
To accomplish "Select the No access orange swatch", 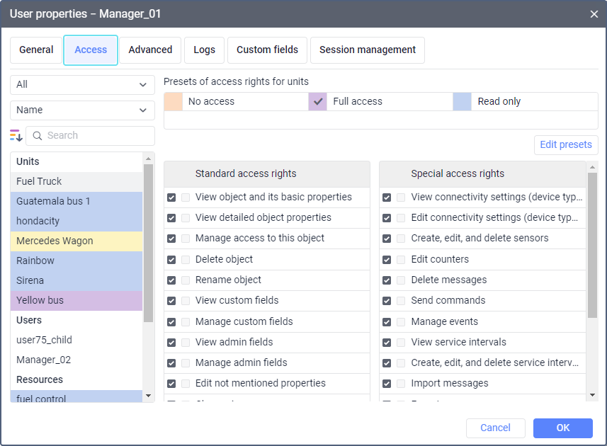I will [173, 101].
